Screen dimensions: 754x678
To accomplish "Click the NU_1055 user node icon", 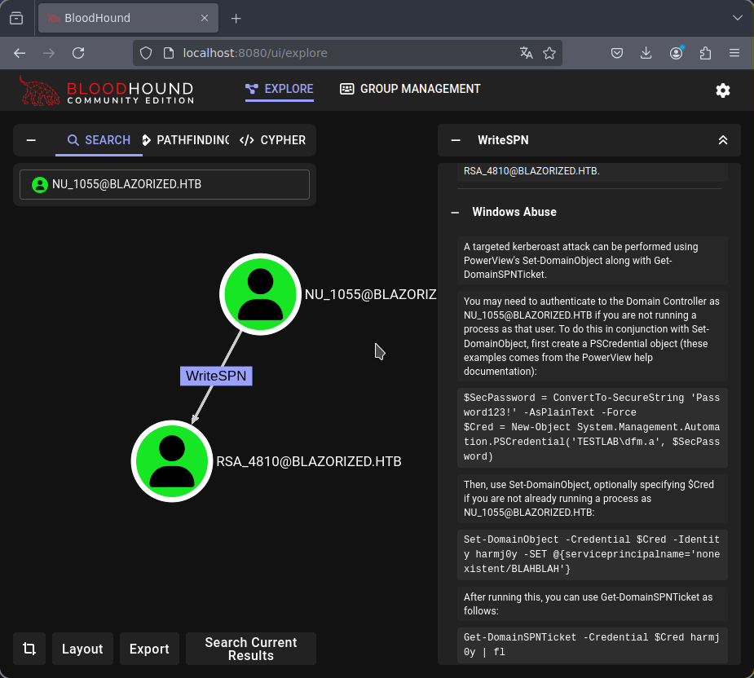I will click(260, 294).
